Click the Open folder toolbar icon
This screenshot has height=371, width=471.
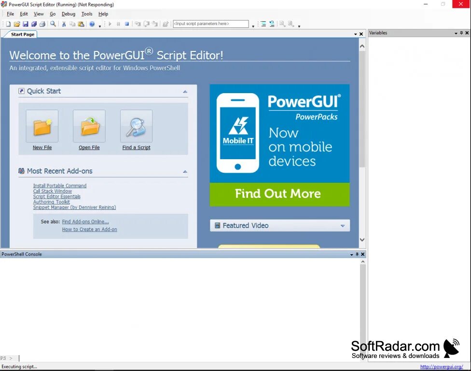pyautogui.click(x=17, y=24)
